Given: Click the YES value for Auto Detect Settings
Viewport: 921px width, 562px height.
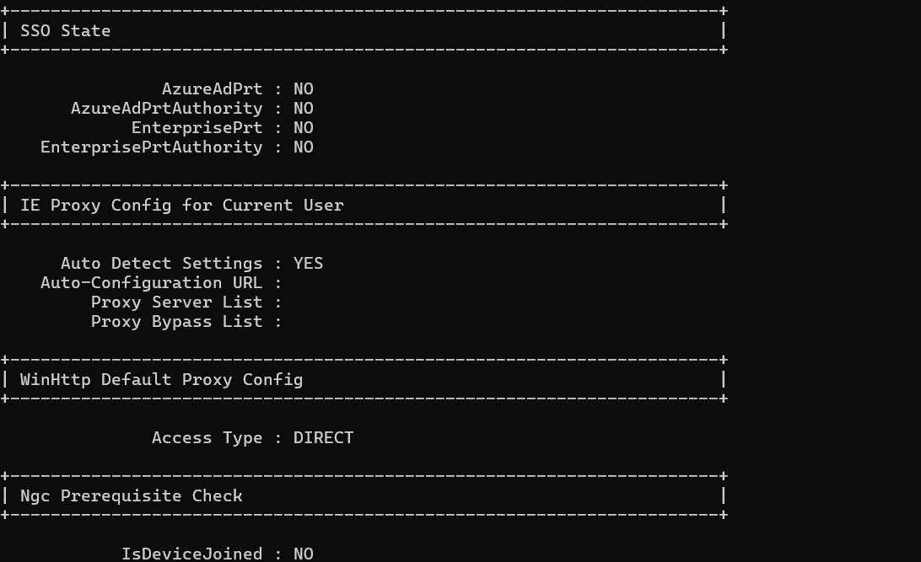Looking at the screenshot, I should (309, 263).
